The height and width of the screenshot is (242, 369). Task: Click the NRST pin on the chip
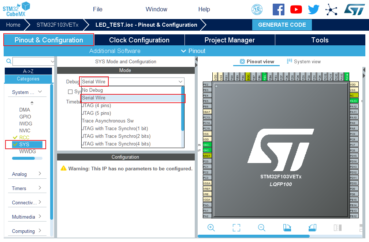pyautogui.click(x=207, y=156)
